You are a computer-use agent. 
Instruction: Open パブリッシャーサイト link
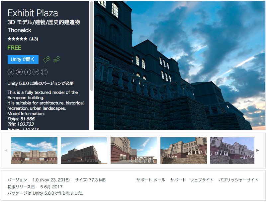238,180
